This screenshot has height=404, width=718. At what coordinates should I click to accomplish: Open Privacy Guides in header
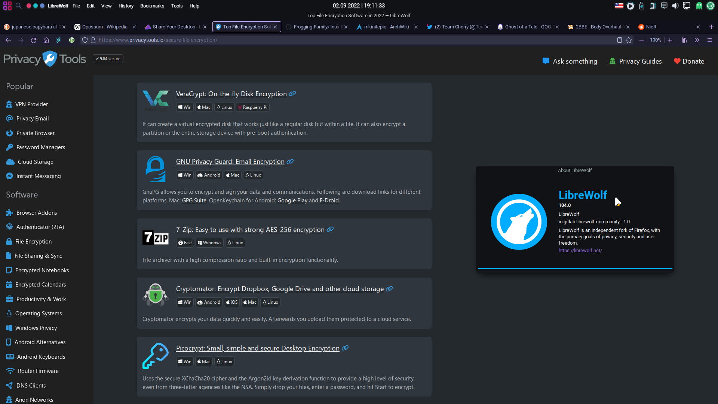[635, 61]
